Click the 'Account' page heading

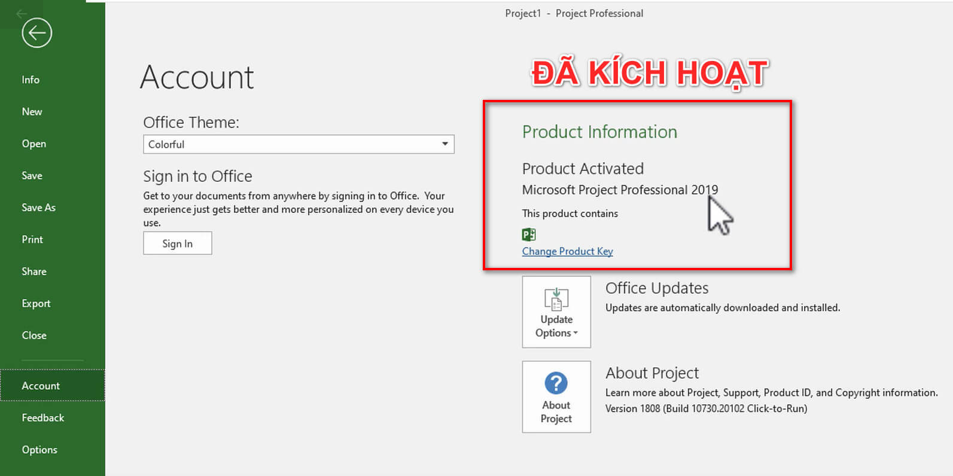pos(197,77)
